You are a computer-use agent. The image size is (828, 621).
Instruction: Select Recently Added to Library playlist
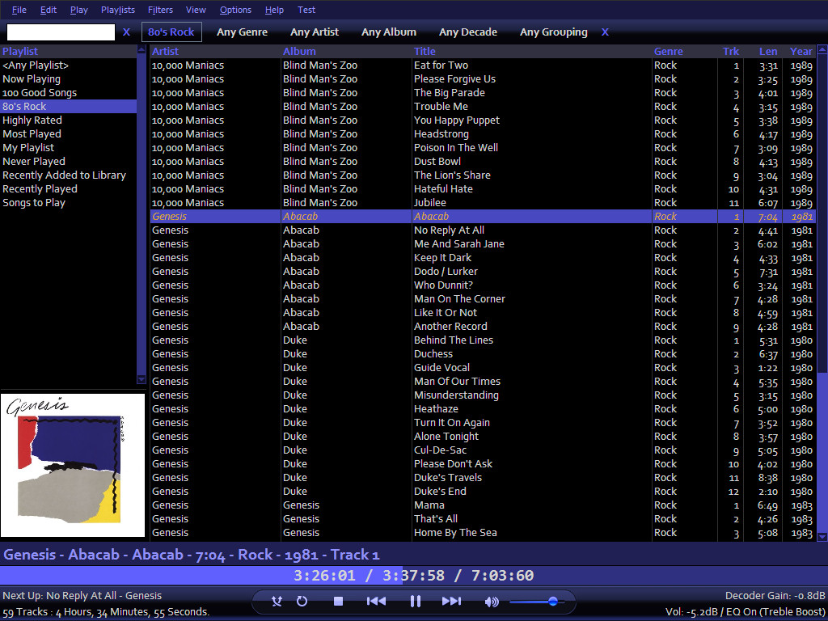tap(68, 175)
